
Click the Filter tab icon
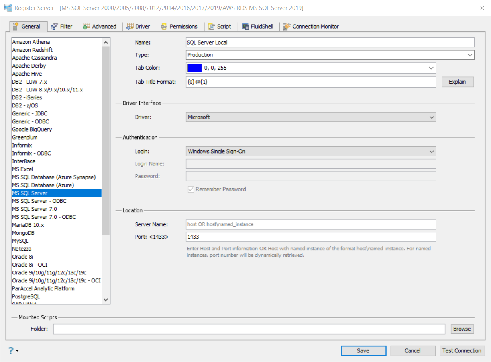coord(55,27)
